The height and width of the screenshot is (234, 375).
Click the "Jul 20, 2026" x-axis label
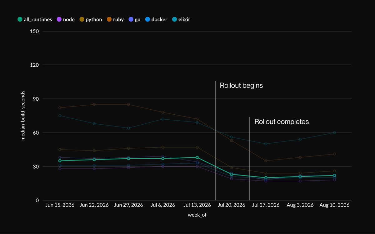click(x=232, y=205)
